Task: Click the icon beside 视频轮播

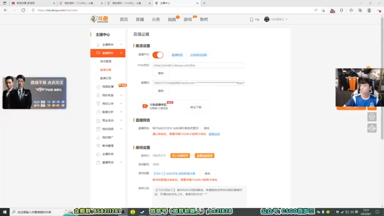Action: coord(98,87)
